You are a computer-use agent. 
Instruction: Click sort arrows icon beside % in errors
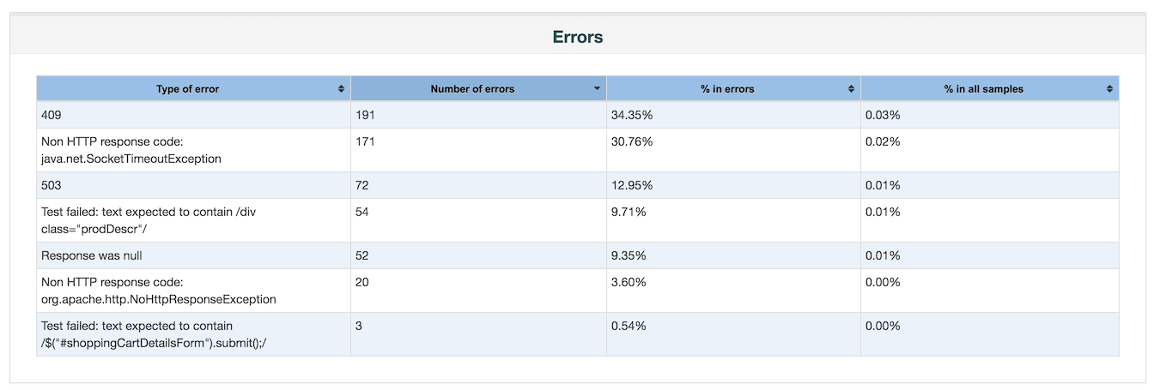(x=851, y=89)
